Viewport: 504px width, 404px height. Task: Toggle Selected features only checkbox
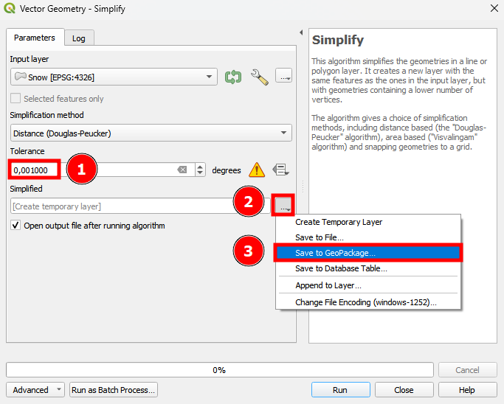pos(15,99)
